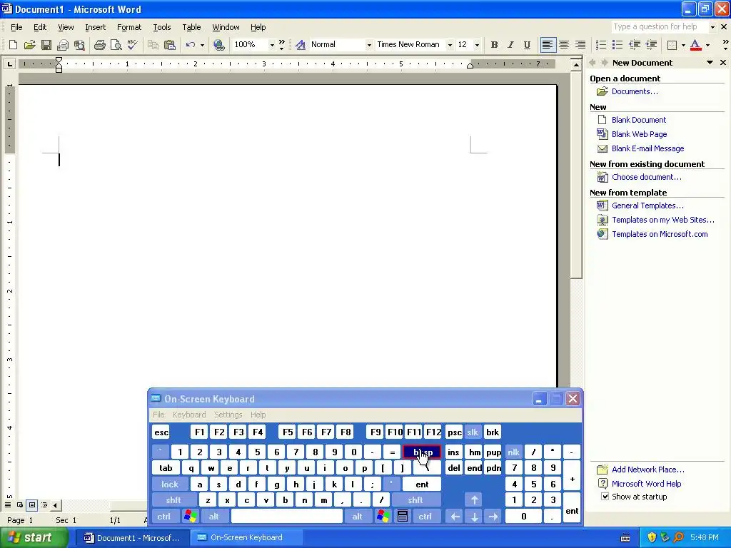
Task: Apply Font Color red A button
Action: (695, 45)
